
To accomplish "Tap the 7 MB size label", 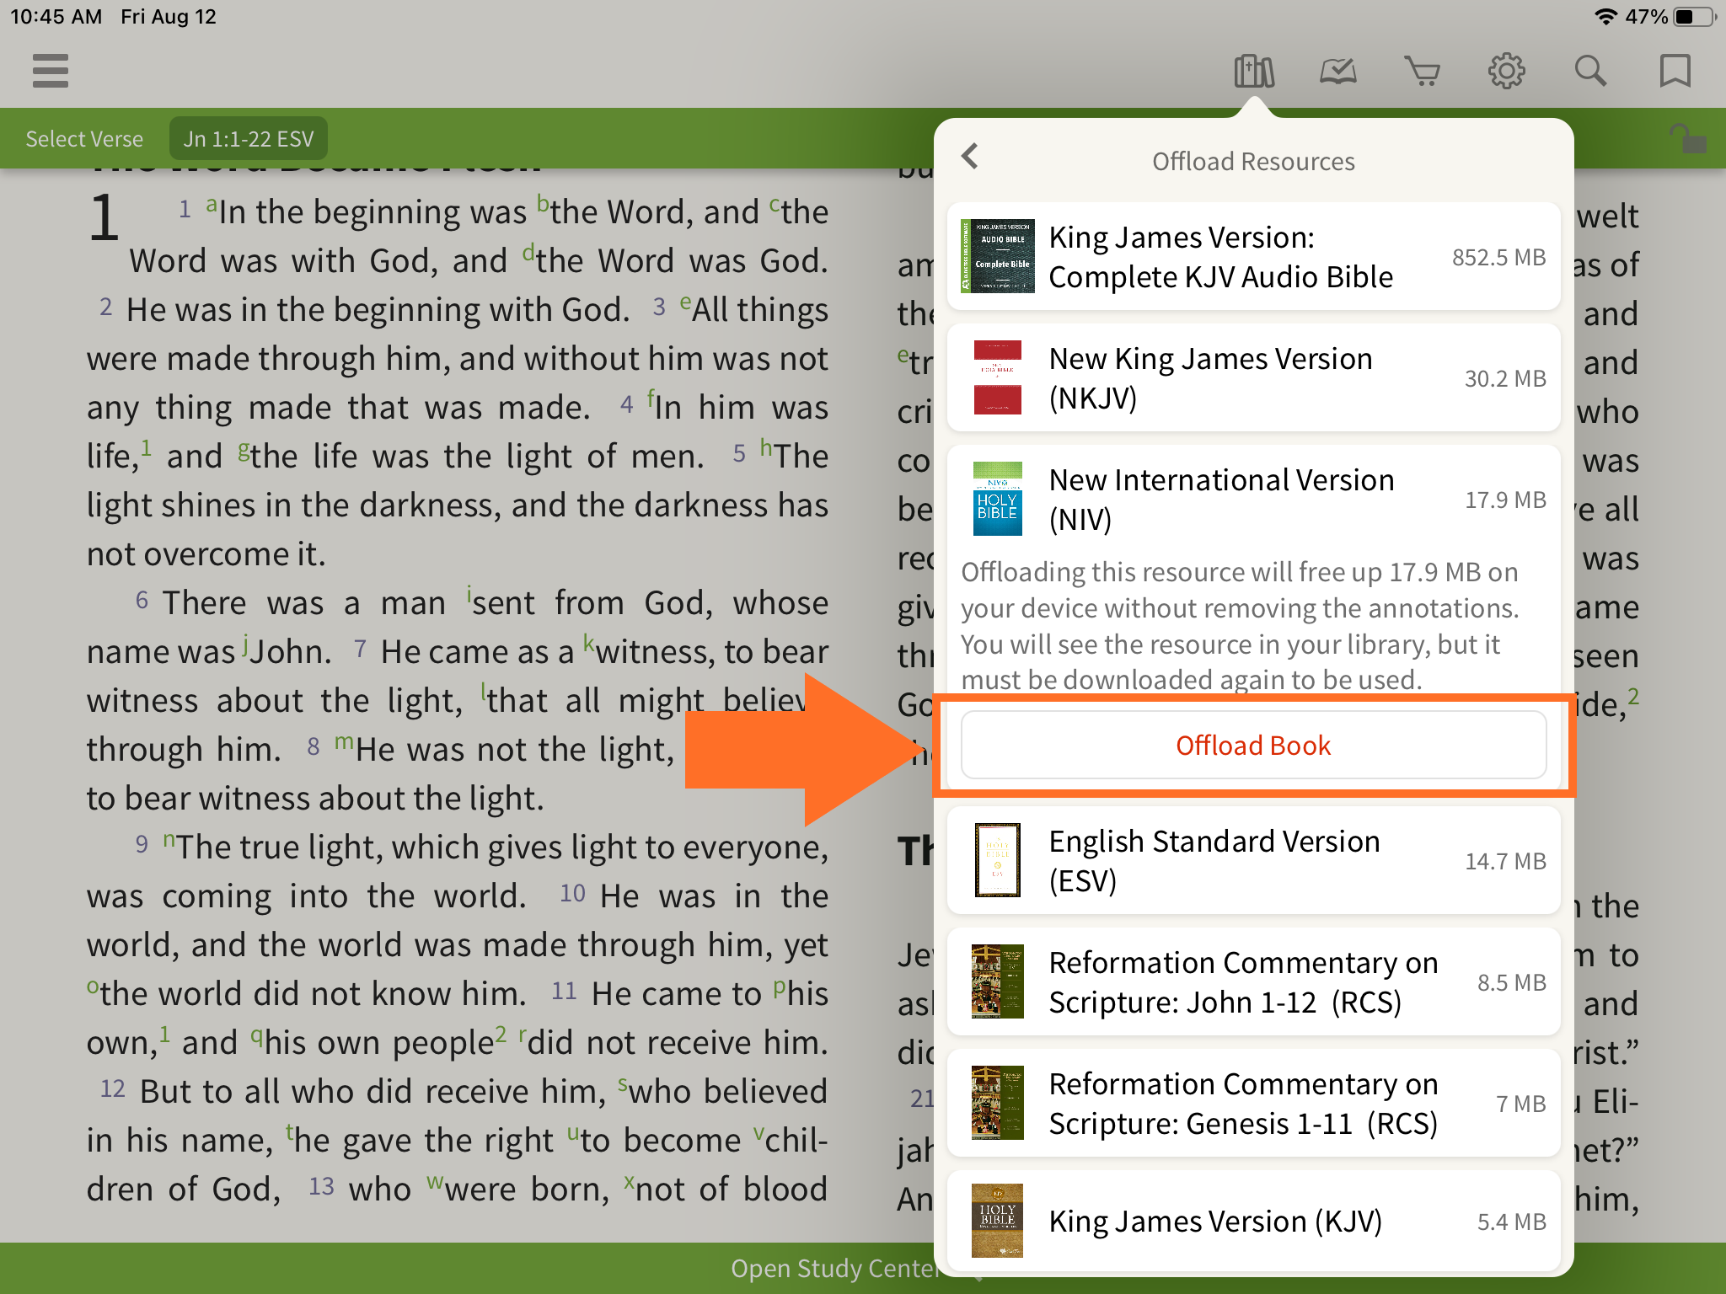I will click(1521, 1104).
